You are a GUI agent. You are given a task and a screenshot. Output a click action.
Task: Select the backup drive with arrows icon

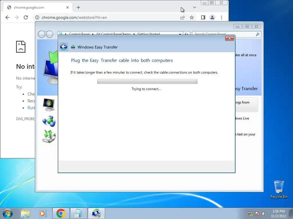point(49,137)
